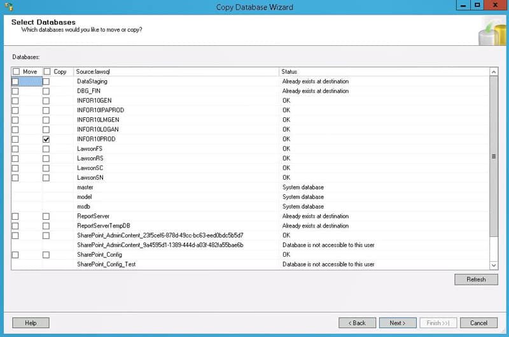The height and width of the screenshot is (337, 509).
Task: Click the wizard icon in title bar
Action: coord(9,6)
